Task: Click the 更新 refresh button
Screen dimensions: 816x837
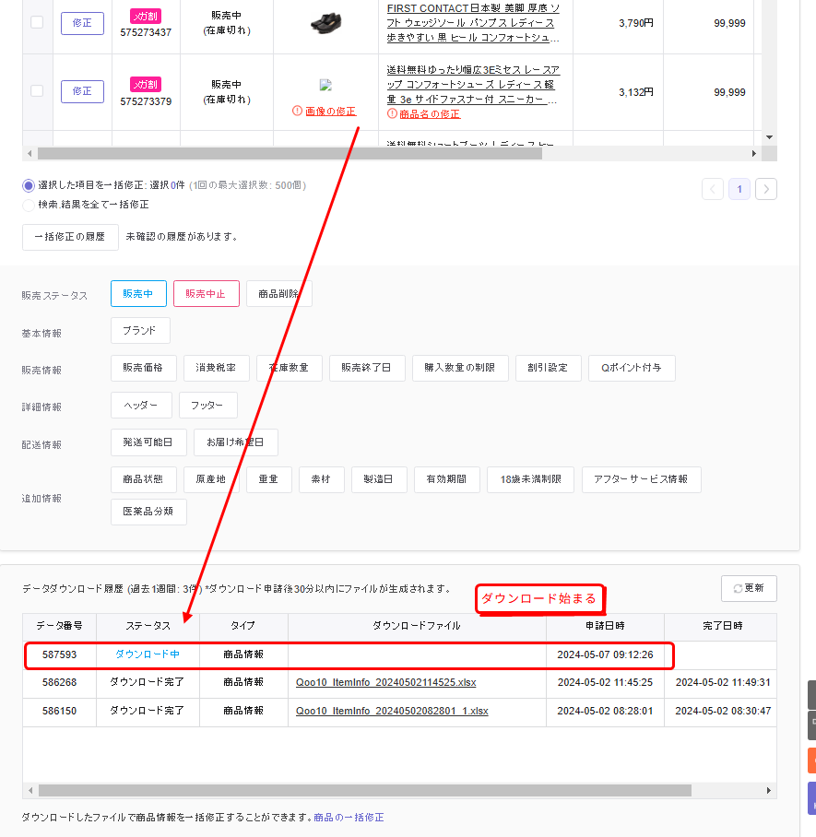Action: pos(748,588)
